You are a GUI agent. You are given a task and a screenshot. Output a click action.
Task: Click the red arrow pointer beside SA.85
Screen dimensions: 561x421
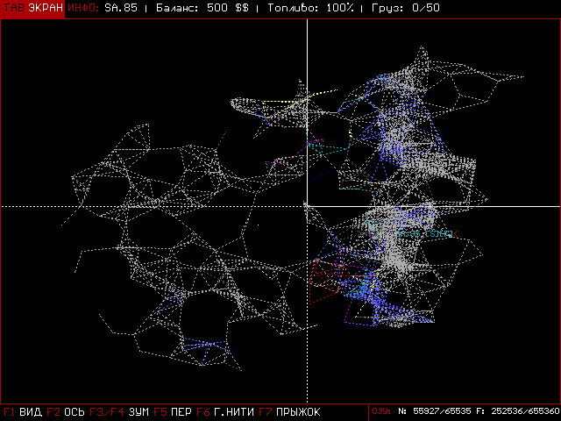pyautogui.click(x=456, y=234)
